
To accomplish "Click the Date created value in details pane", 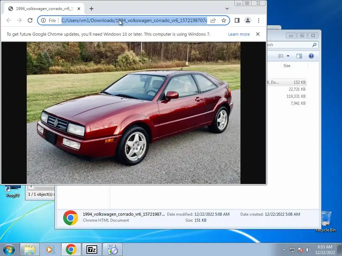I will pyautogui.click(x=282, y=214).
